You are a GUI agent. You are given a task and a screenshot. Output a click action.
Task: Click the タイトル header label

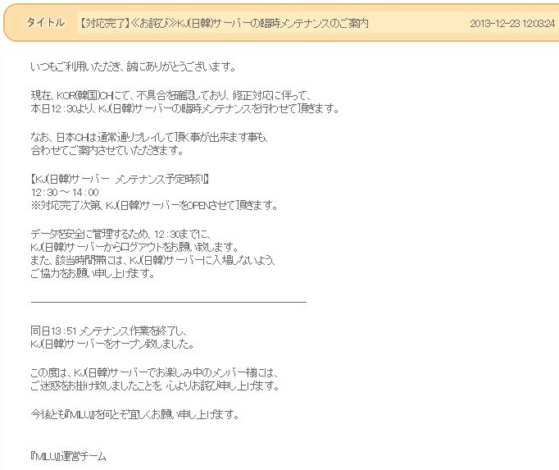tap(45, 23)
